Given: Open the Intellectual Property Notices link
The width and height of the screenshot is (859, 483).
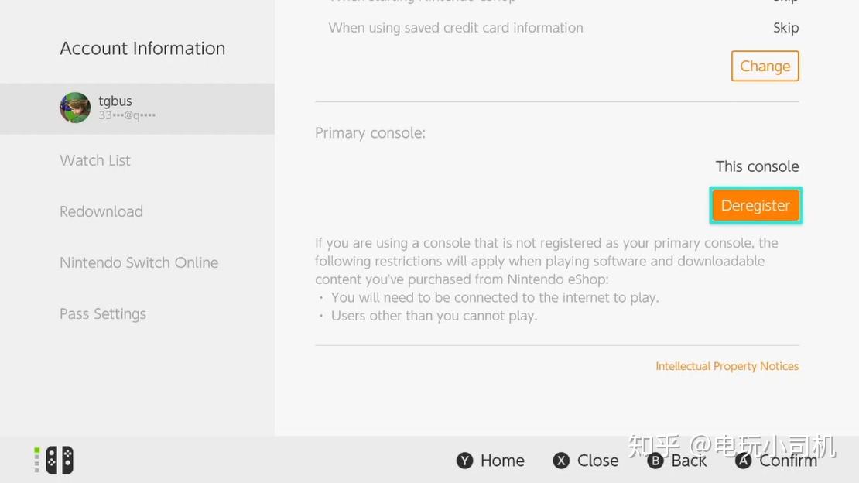Looking at the screenshot, I should 727,366.
